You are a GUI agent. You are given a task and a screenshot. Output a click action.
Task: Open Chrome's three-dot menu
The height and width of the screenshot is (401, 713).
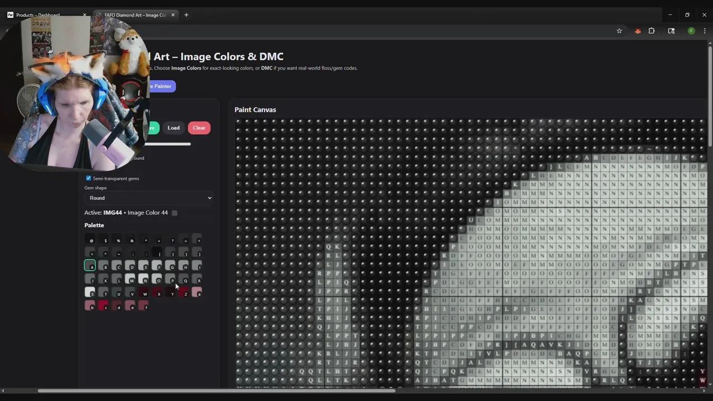click(705, 31)
